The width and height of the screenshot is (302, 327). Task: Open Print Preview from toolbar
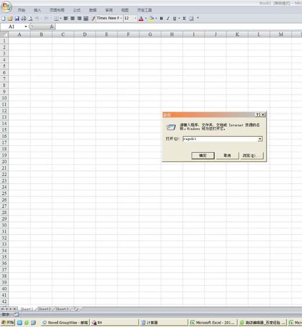coord(30,19)
